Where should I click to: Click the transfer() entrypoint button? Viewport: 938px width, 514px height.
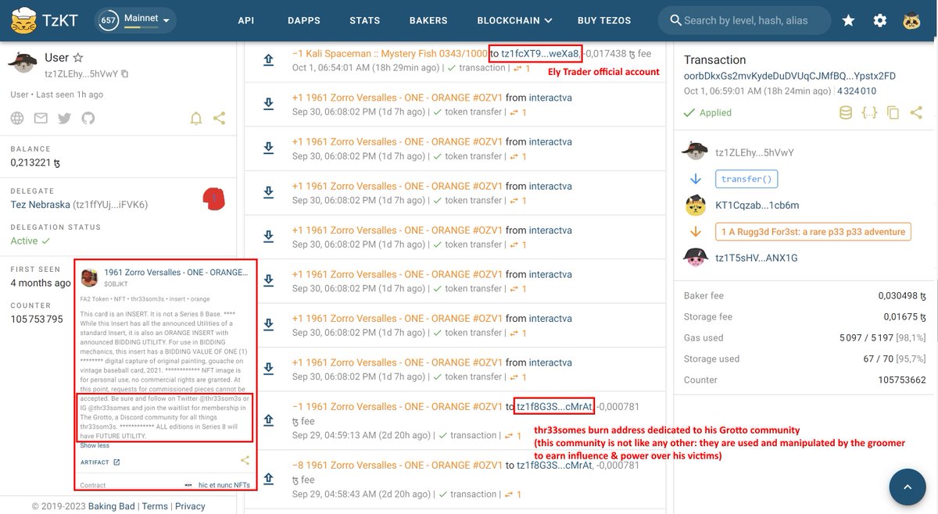tap(746, 179)
